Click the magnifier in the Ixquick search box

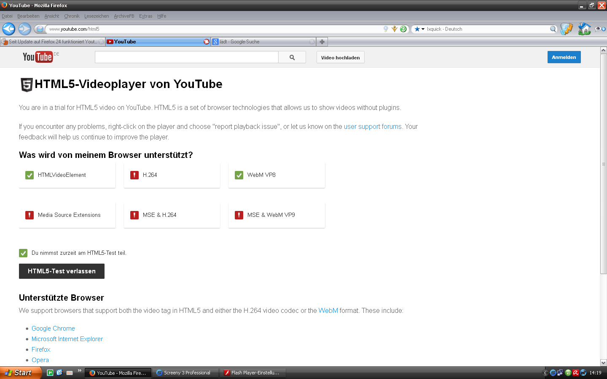click(x=553, y=29)
